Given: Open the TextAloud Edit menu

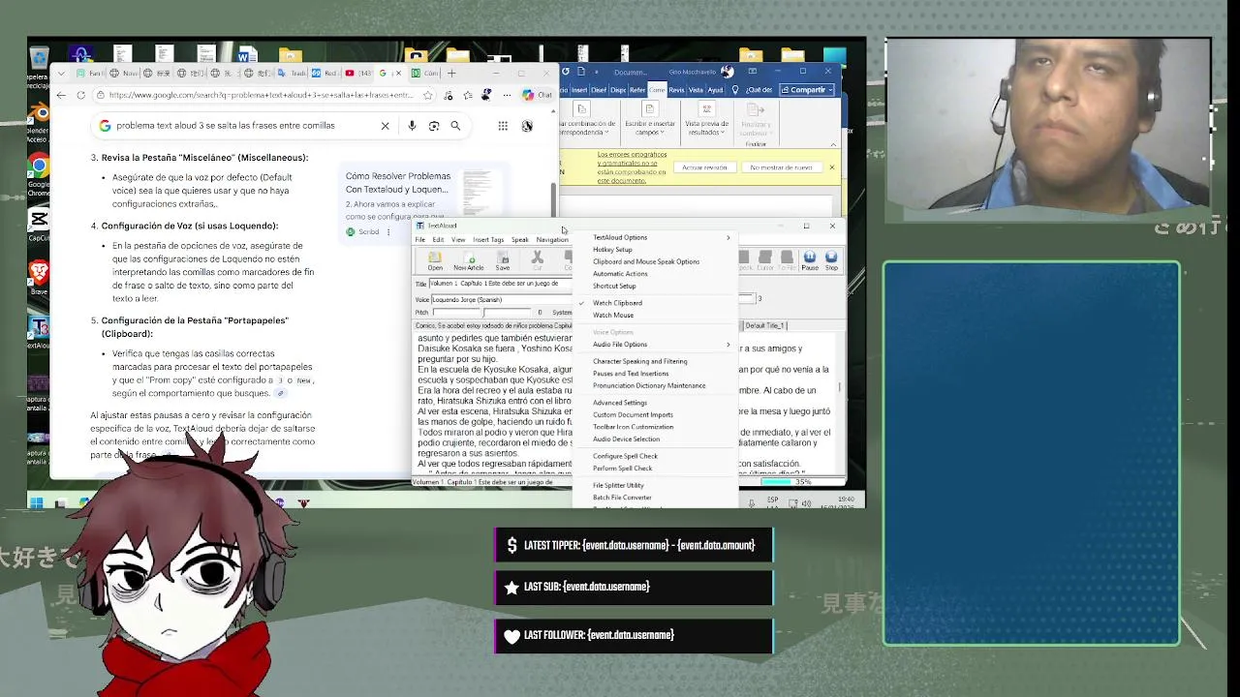Looking at the screenshot, I should click(438, 239).
